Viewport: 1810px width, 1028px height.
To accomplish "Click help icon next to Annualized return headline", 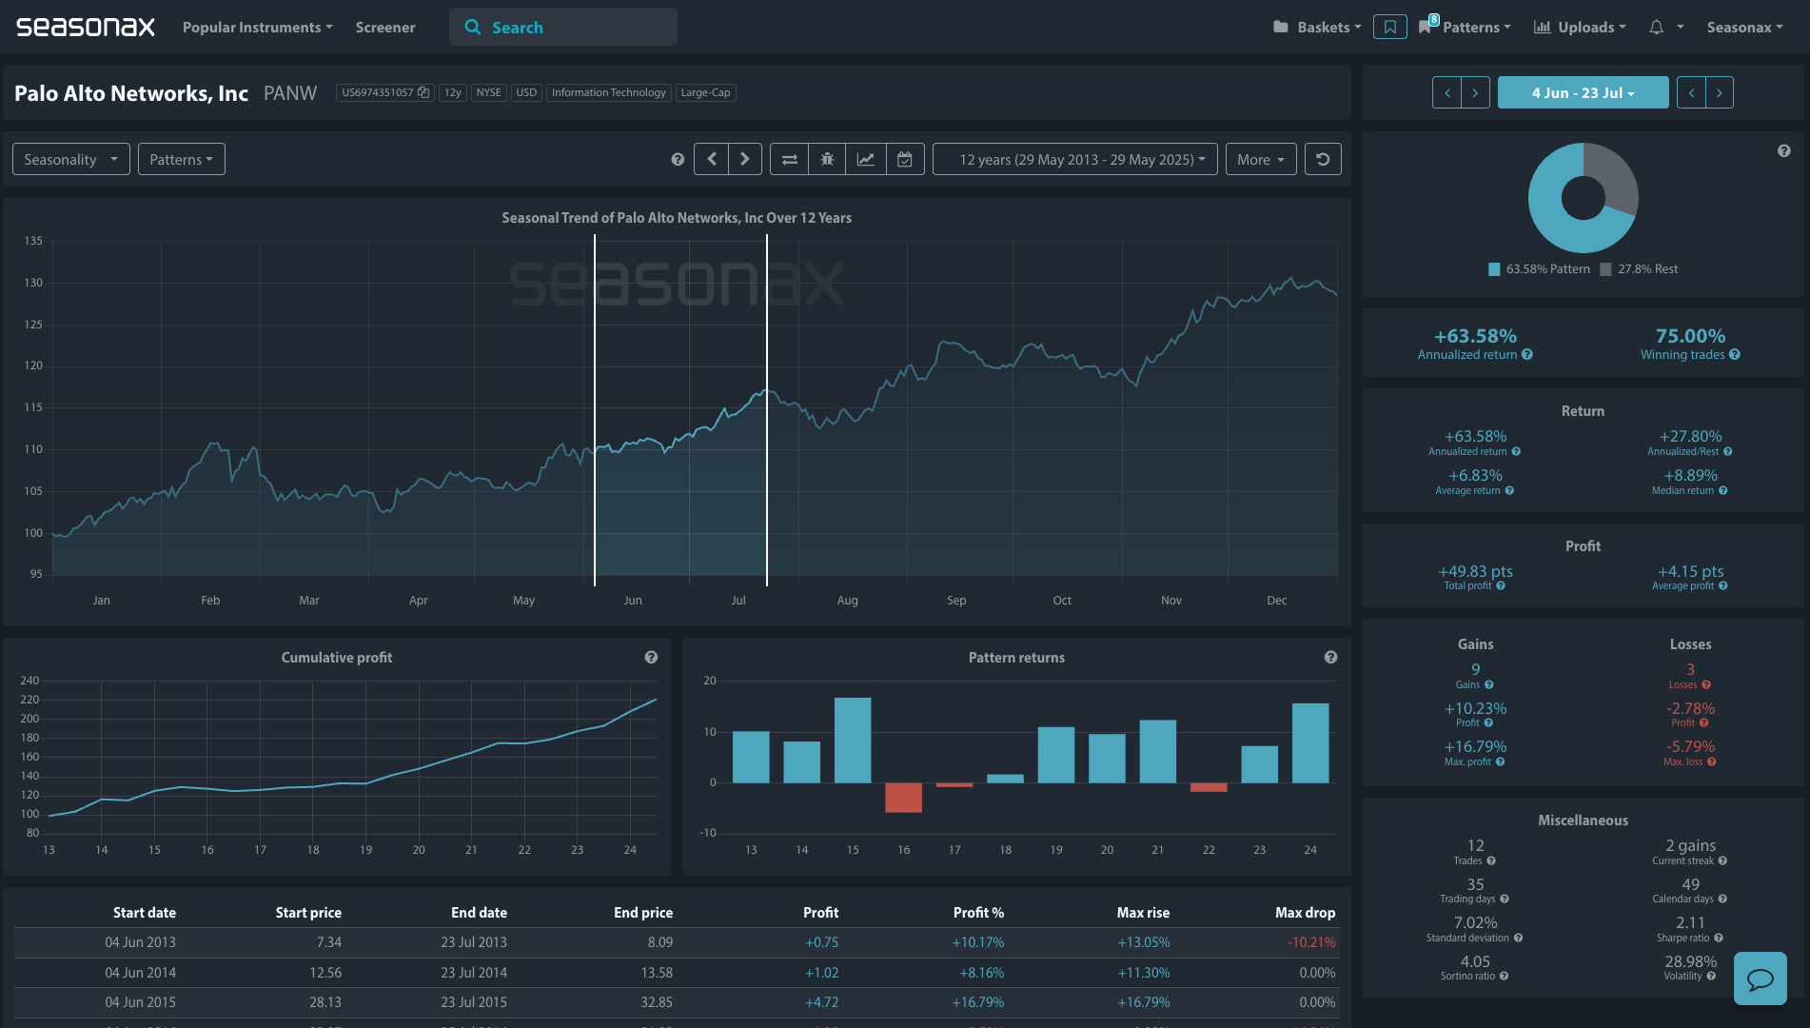I will pos(1527,354).
